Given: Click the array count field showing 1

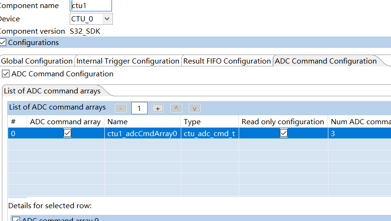Looking at the screenshot, I should [139, 108].
